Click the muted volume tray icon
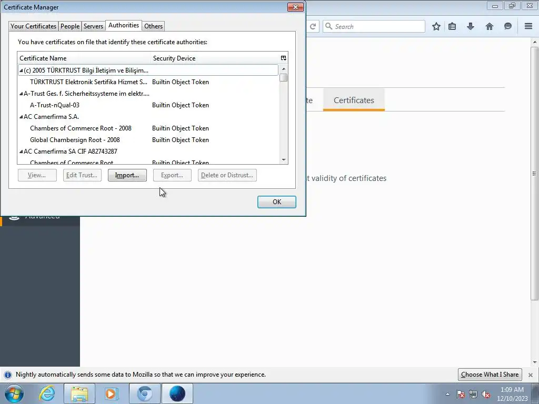539x404 pixels. 486,394
